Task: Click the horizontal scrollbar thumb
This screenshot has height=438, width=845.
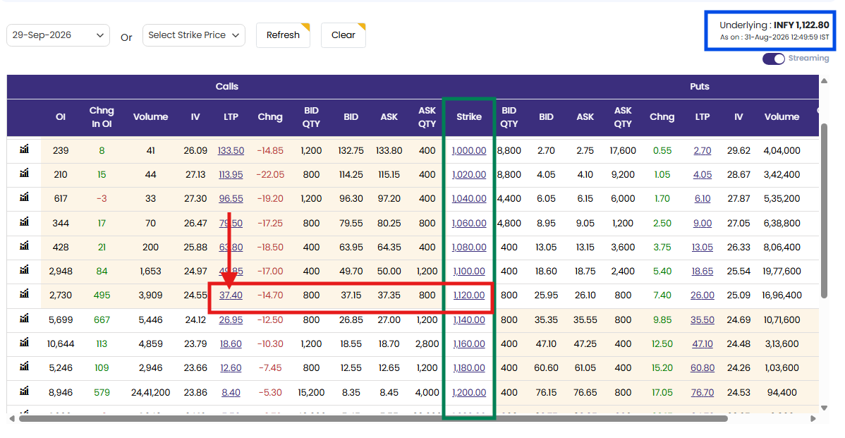Action: click(373, 419)
